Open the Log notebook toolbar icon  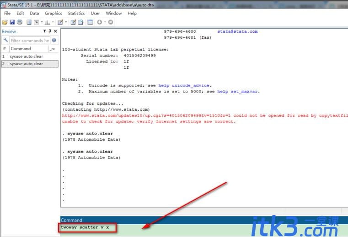coord(29,22)
